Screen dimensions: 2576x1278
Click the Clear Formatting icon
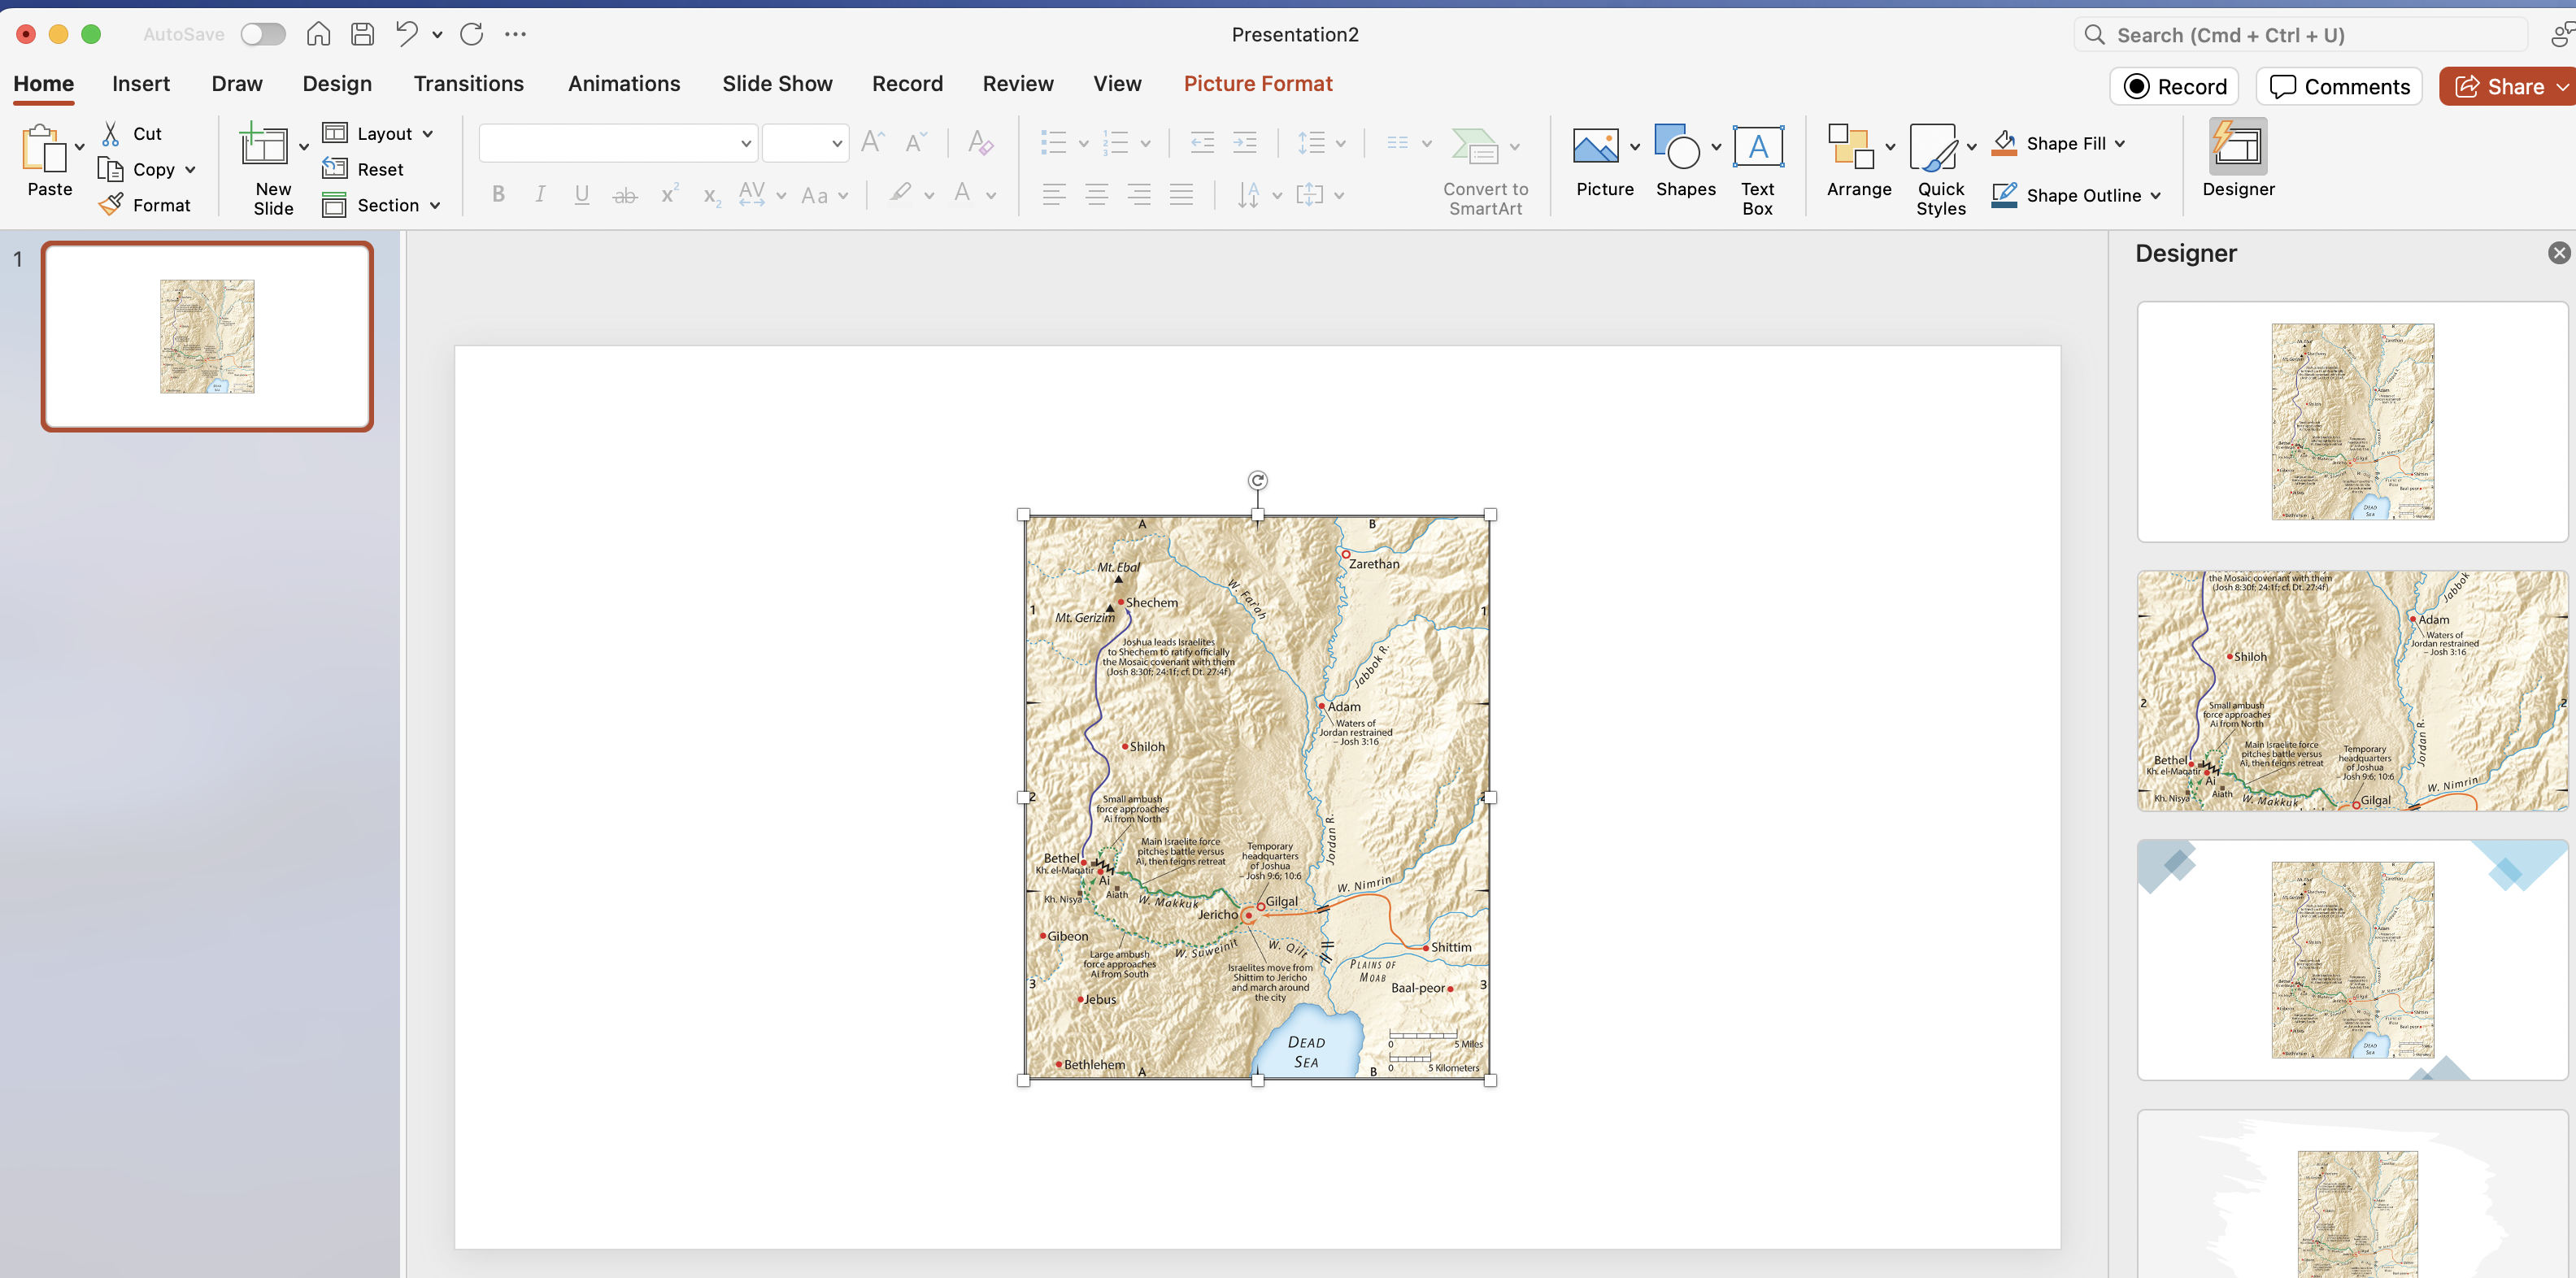coord(980,143)
